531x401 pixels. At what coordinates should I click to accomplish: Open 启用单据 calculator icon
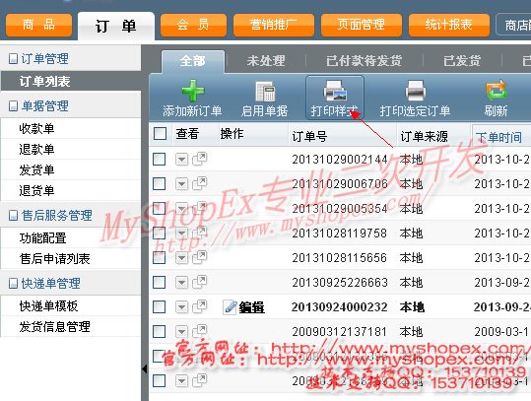pyautogui.click(x=265, y=91)
